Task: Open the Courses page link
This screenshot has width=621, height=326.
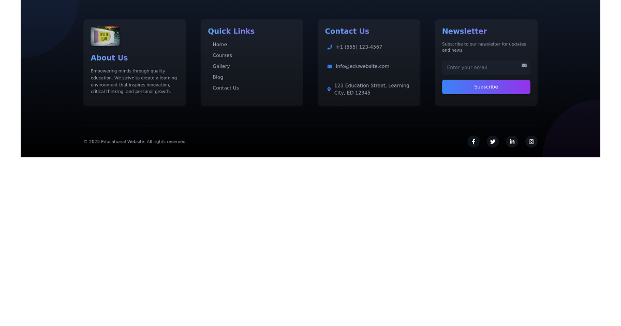Action: (x=222, y=55)
